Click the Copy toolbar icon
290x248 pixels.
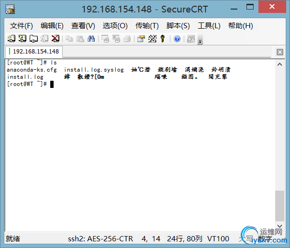(x=69, y=39)
